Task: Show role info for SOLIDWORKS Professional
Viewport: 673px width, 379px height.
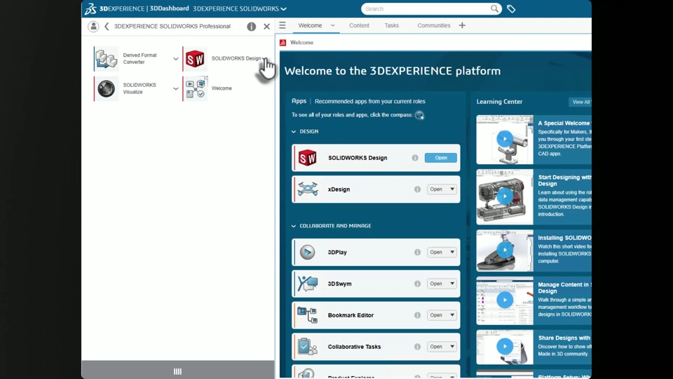Action: (x=252, y=26)
